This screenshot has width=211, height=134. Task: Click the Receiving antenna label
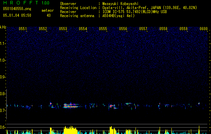point(77,16)
